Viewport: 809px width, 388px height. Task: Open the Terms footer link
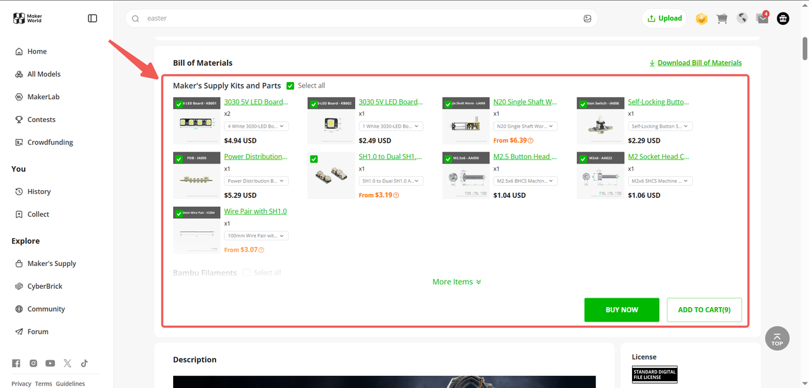[x=44, y=384]
